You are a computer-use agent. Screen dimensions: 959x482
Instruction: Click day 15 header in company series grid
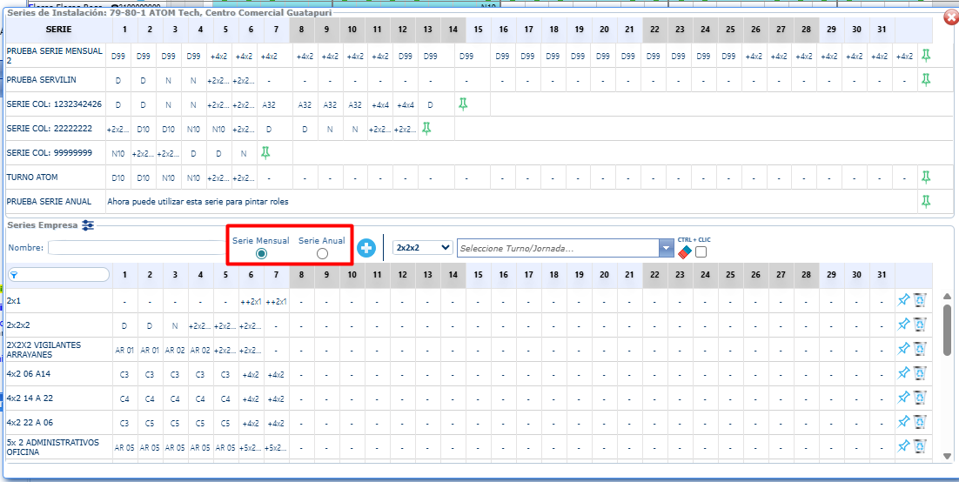[478, 275]
